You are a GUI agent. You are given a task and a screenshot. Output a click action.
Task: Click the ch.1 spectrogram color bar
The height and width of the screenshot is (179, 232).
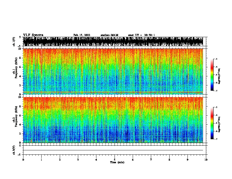coord(212,75)
